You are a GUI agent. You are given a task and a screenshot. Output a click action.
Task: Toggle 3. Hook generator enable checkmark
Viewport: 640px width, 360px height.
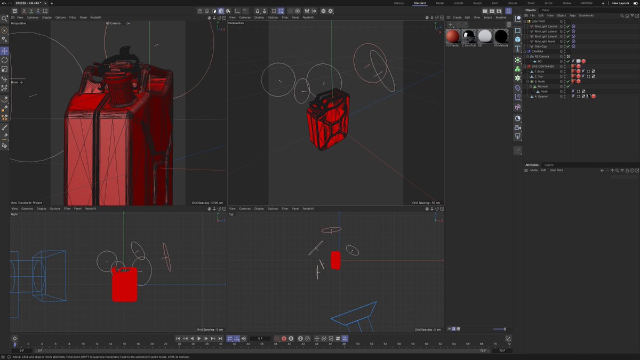click(x=568, y=82)
